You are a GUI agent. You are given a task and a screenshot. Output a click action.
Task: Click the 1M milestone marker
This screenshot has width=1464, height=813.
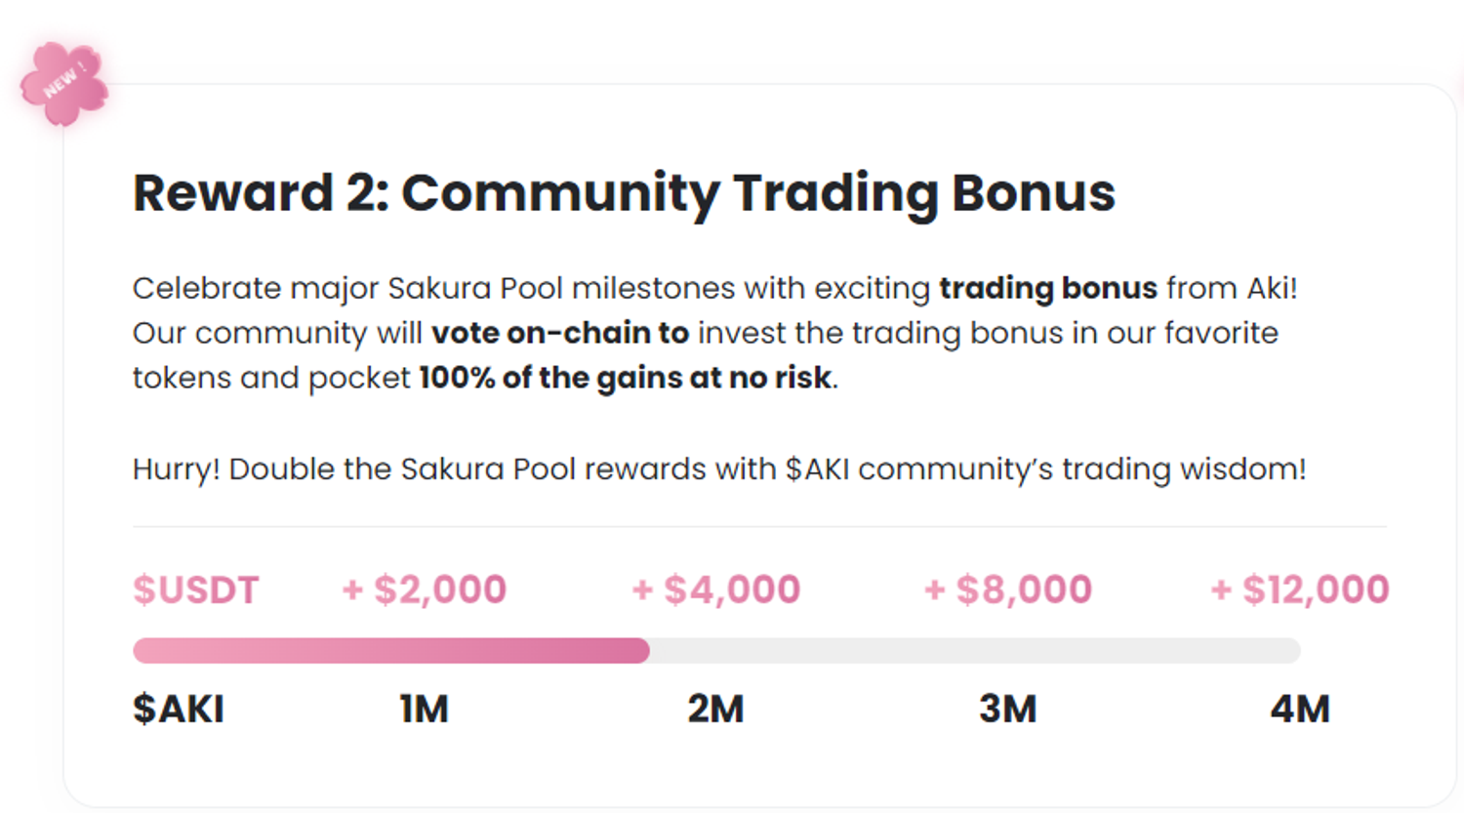(x=424, y=709)
